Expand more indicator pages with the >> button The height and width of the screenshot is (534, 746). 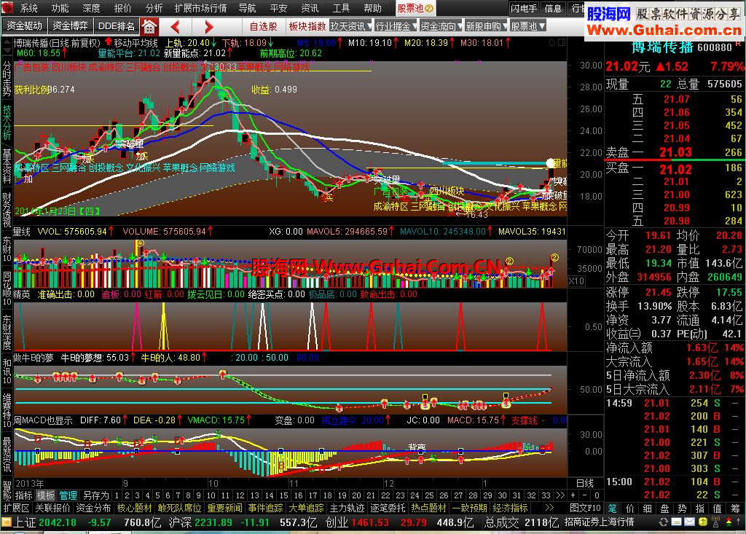tap(560, 495)
